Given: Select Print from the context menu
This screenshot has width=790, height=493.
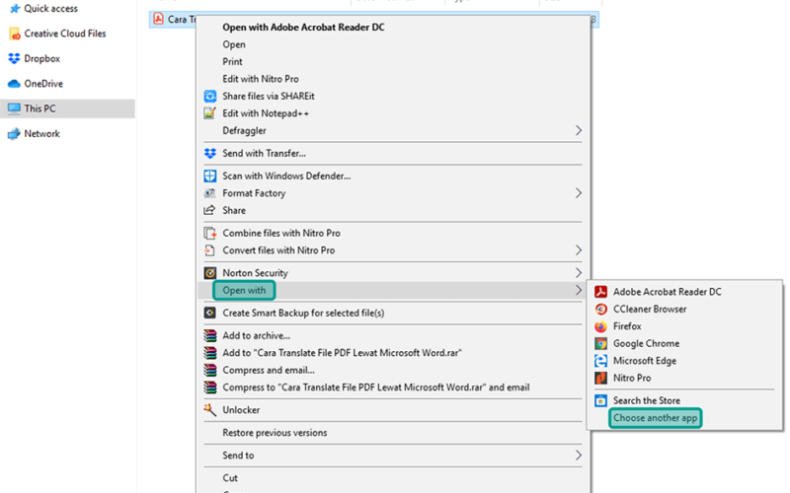Looking at the screenshot, I should tap(232, 61).
